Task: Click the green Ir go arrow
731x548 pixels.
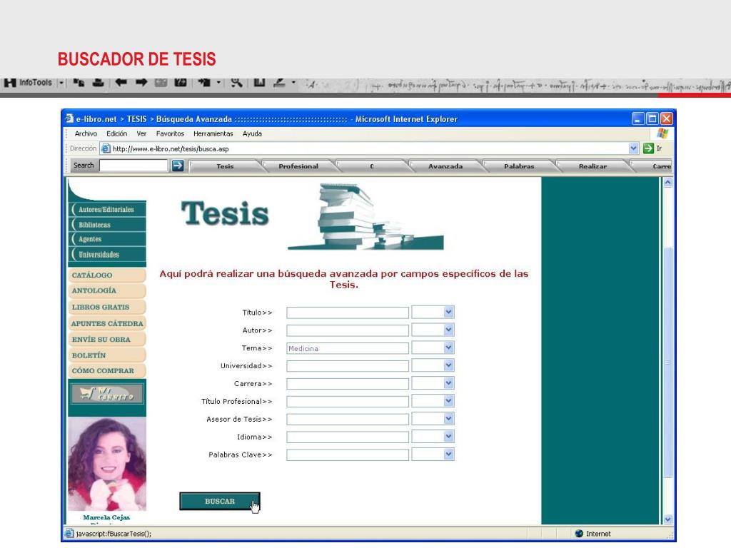Action: pyautogui.click(x=648, y=148)
